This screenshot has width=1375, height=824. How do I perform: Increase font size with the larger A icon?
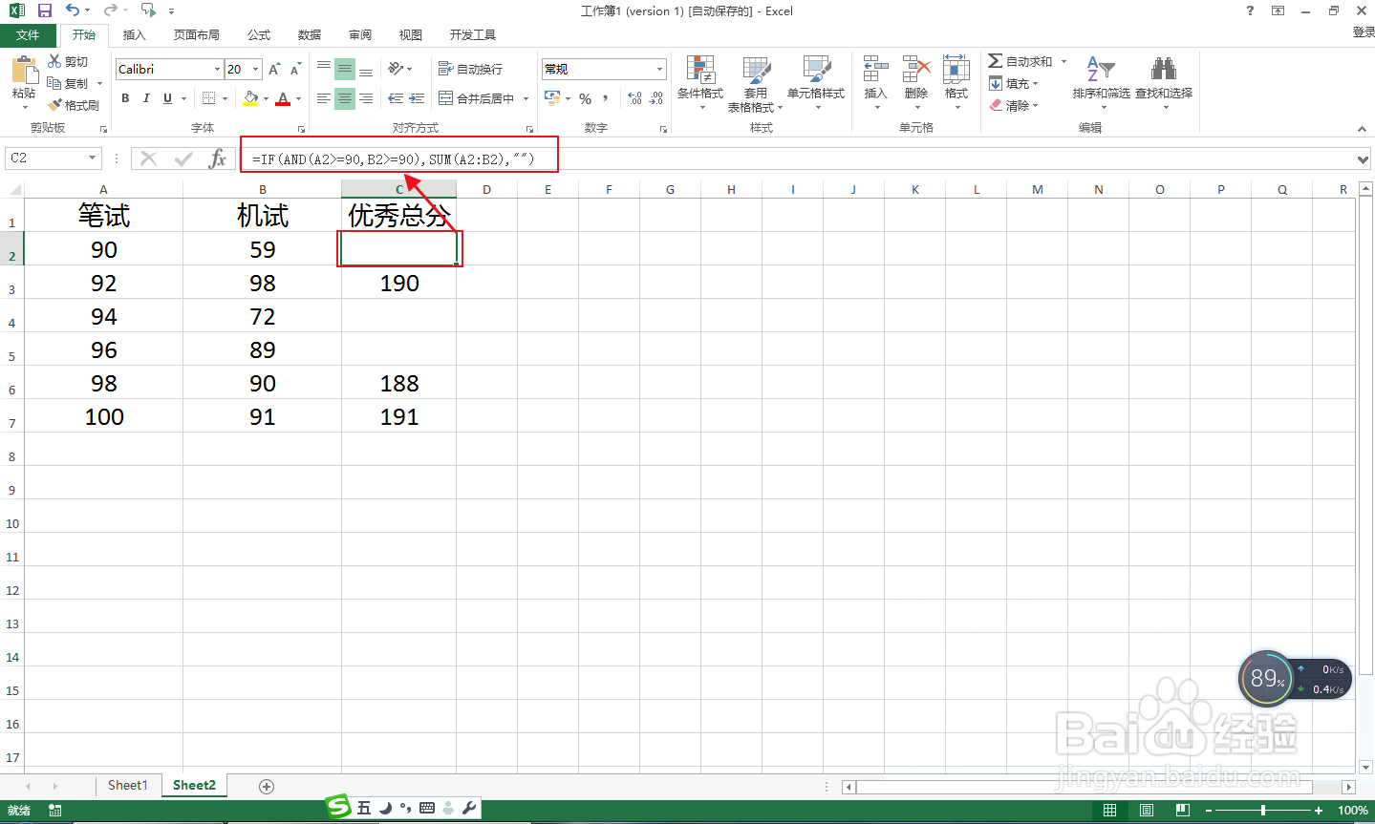coord(274,69)
